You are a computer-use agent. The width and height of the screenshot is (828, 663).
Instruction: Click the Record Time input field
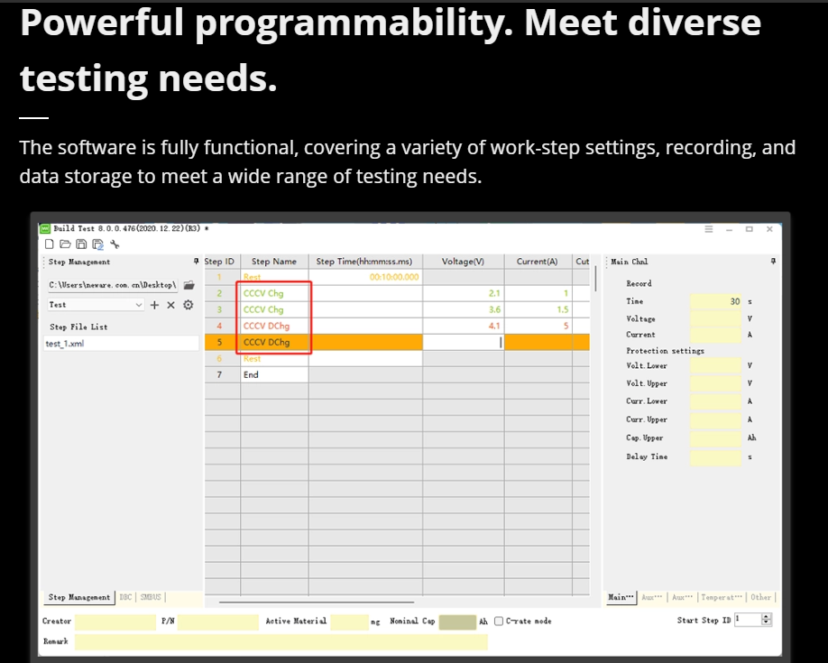coord(716,301)
